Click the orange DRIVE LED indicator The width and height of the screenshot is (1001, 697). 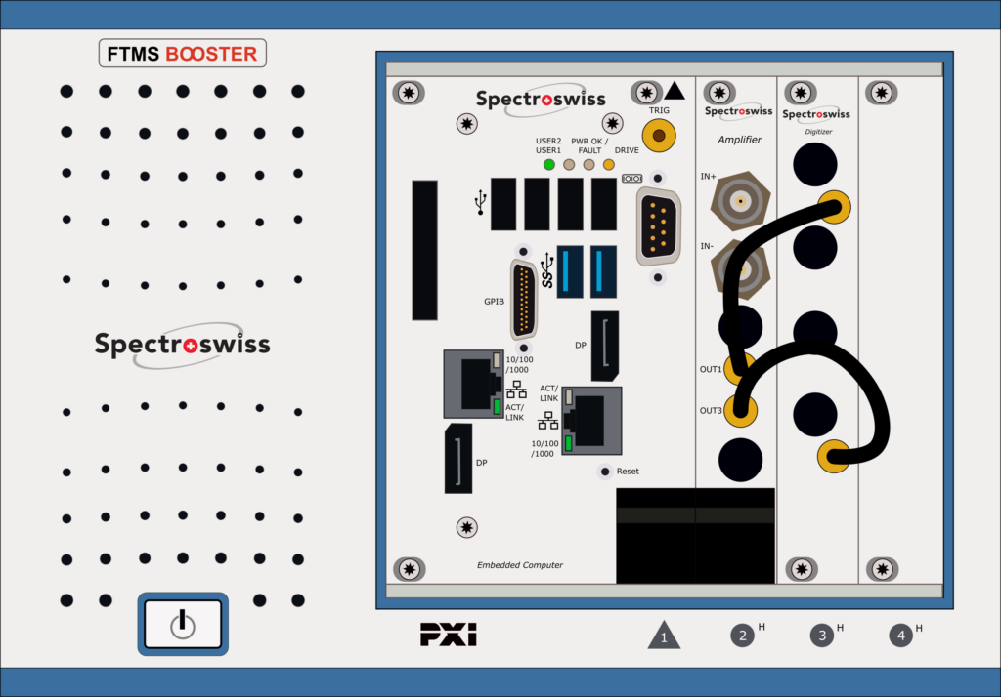(x=609, y=165)
